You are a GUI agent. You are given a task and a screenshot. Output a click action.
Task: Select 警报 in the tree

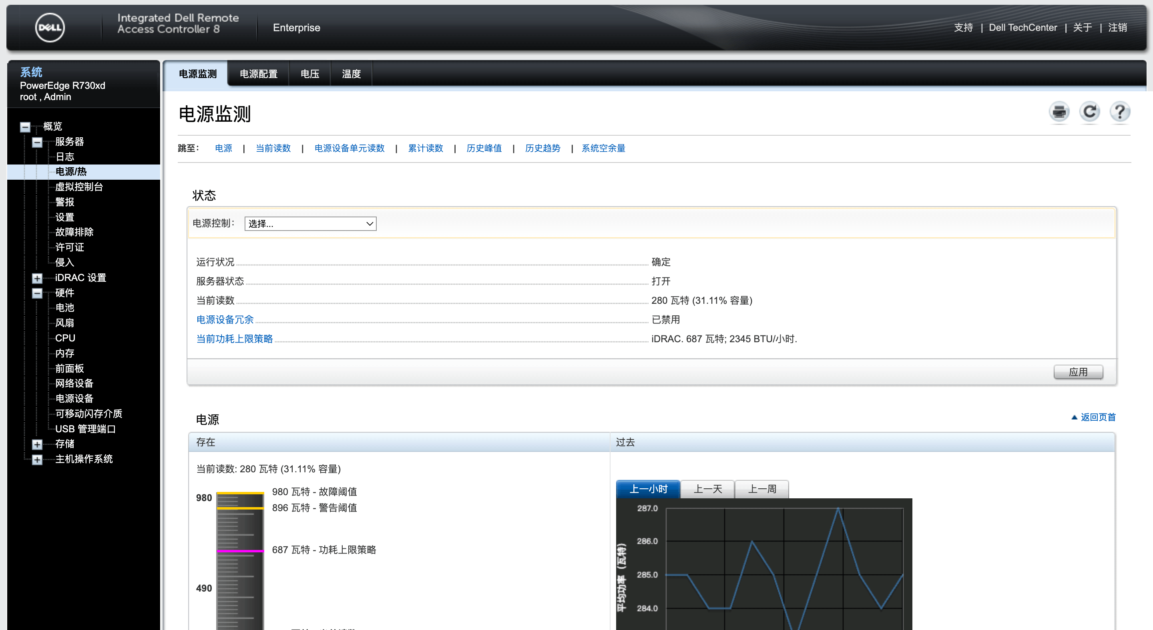pyautogui.click(x=64, y=202)
